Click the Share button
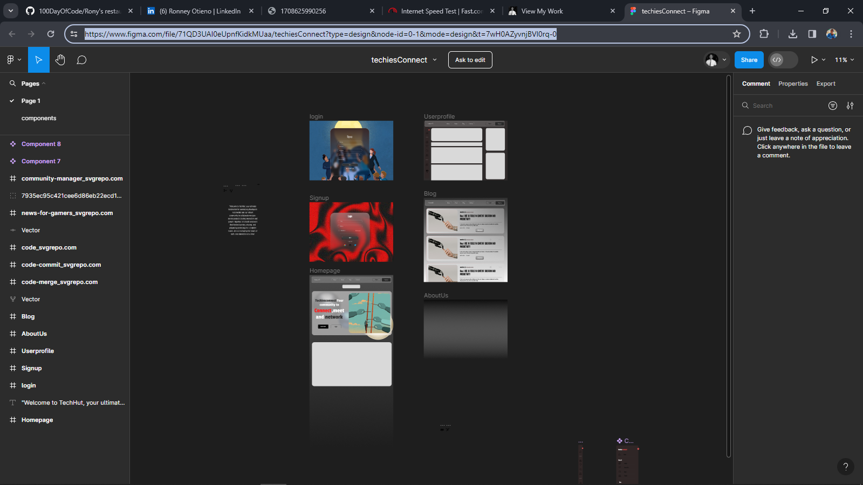The image size is (863, 485). [x=749, y=60]
